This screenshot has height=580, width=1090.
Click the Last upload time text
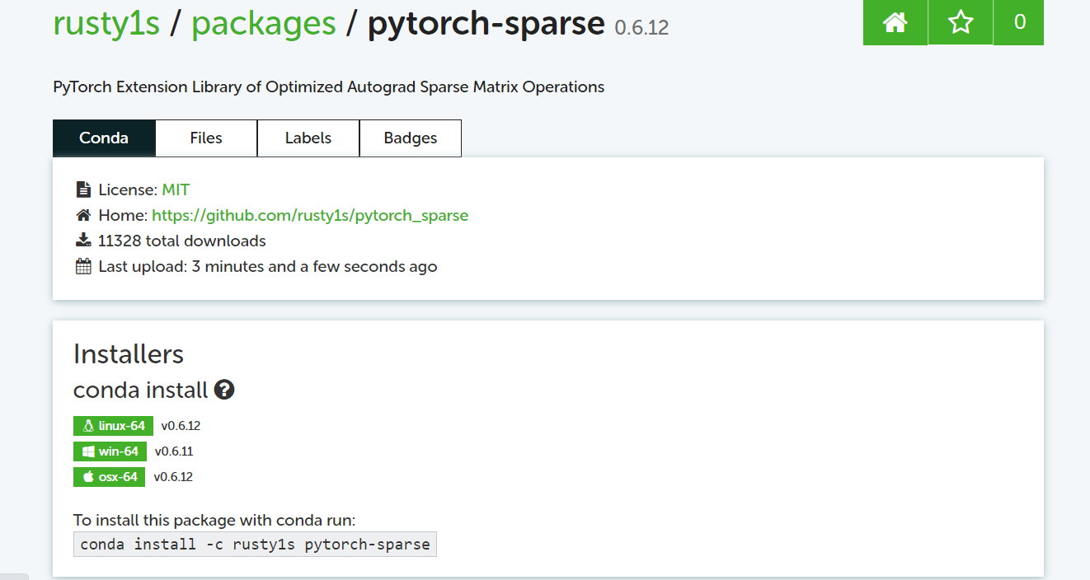pos(268,267)
